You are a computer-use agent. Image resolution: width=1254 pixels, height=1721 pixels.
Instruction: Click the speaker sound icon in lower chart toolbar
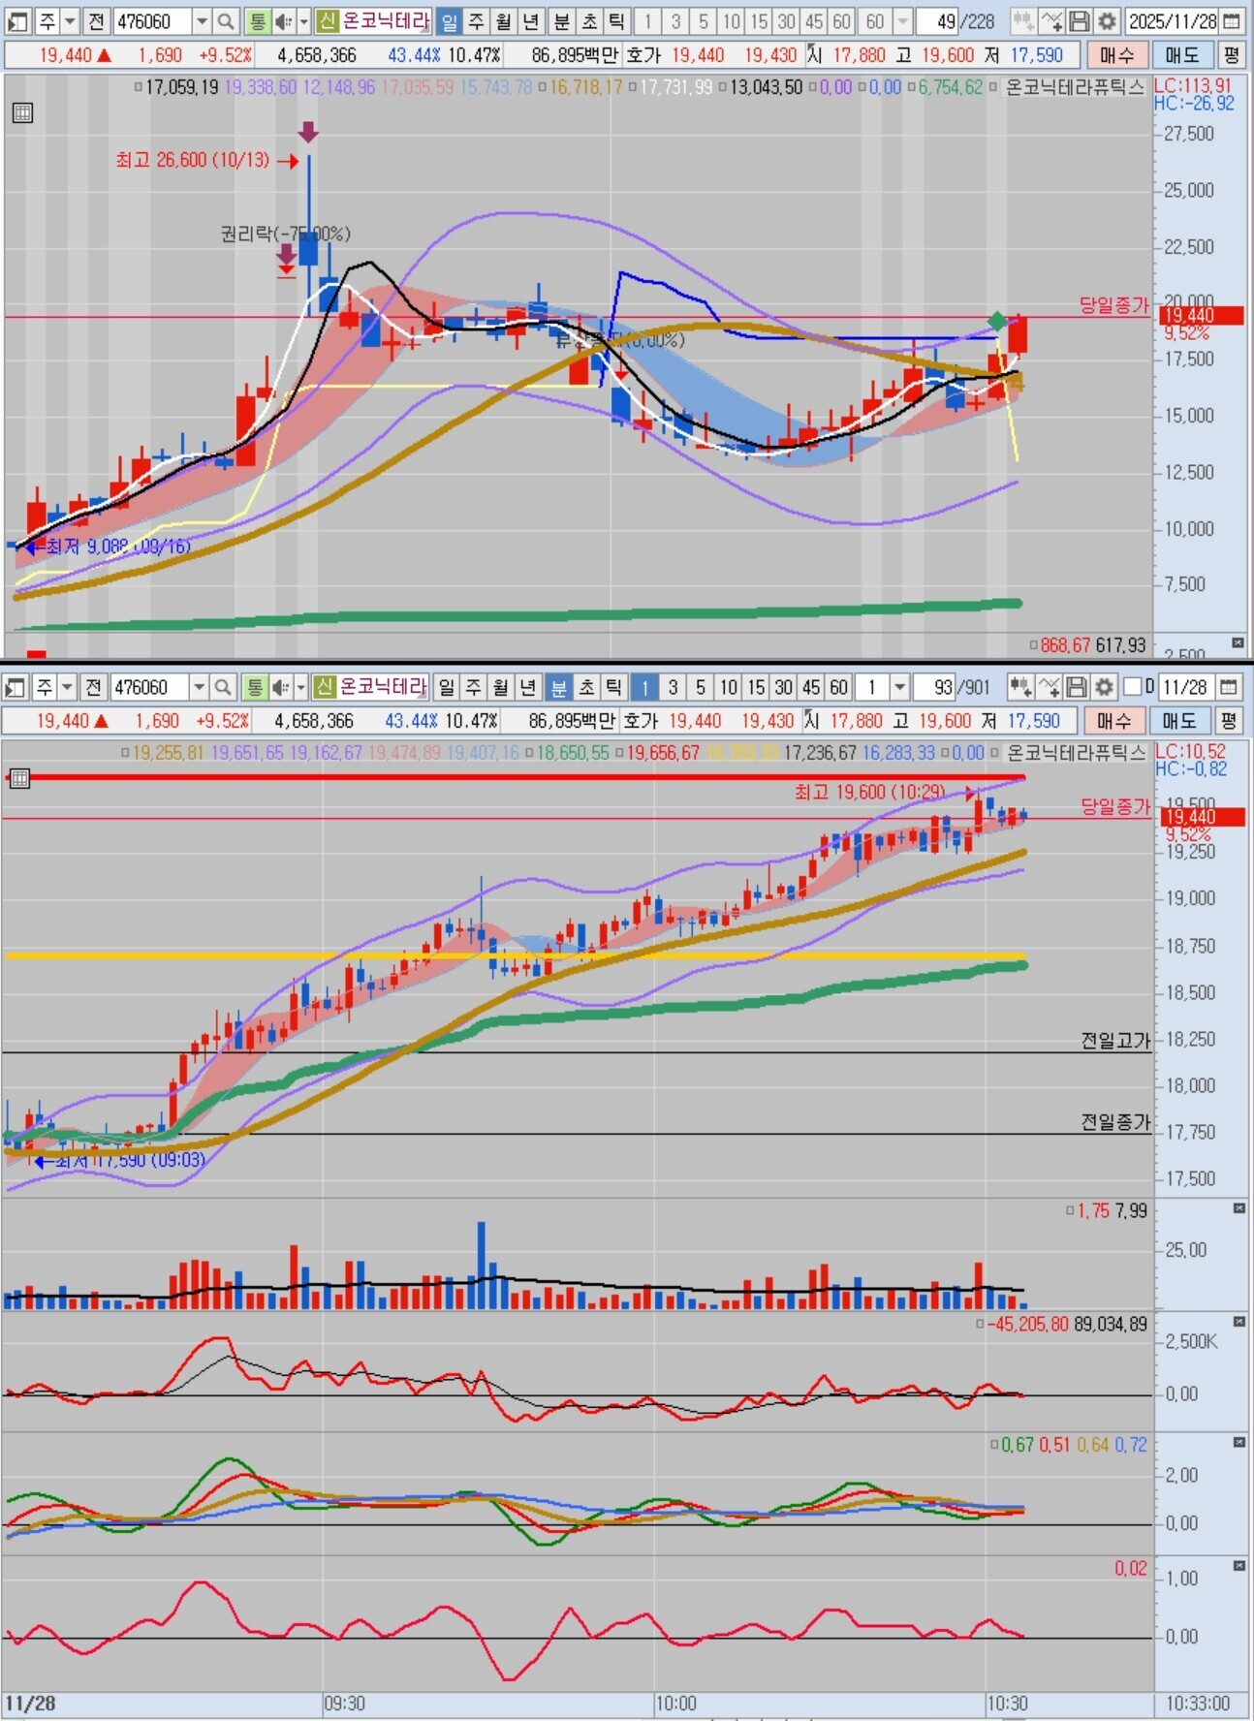pyautogui.click(x=281, y=687)
